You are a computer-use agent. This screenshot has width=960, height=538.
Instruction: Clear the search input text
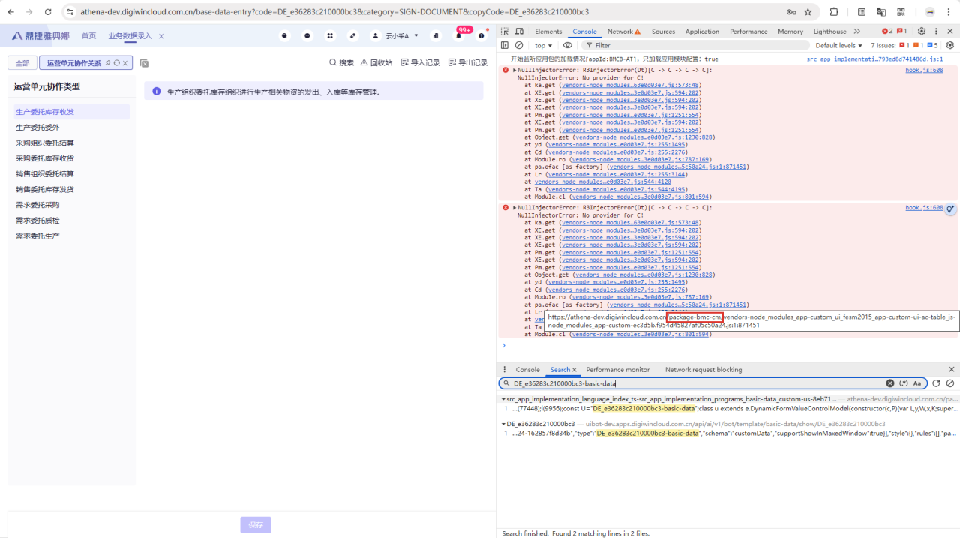[890, 383]
